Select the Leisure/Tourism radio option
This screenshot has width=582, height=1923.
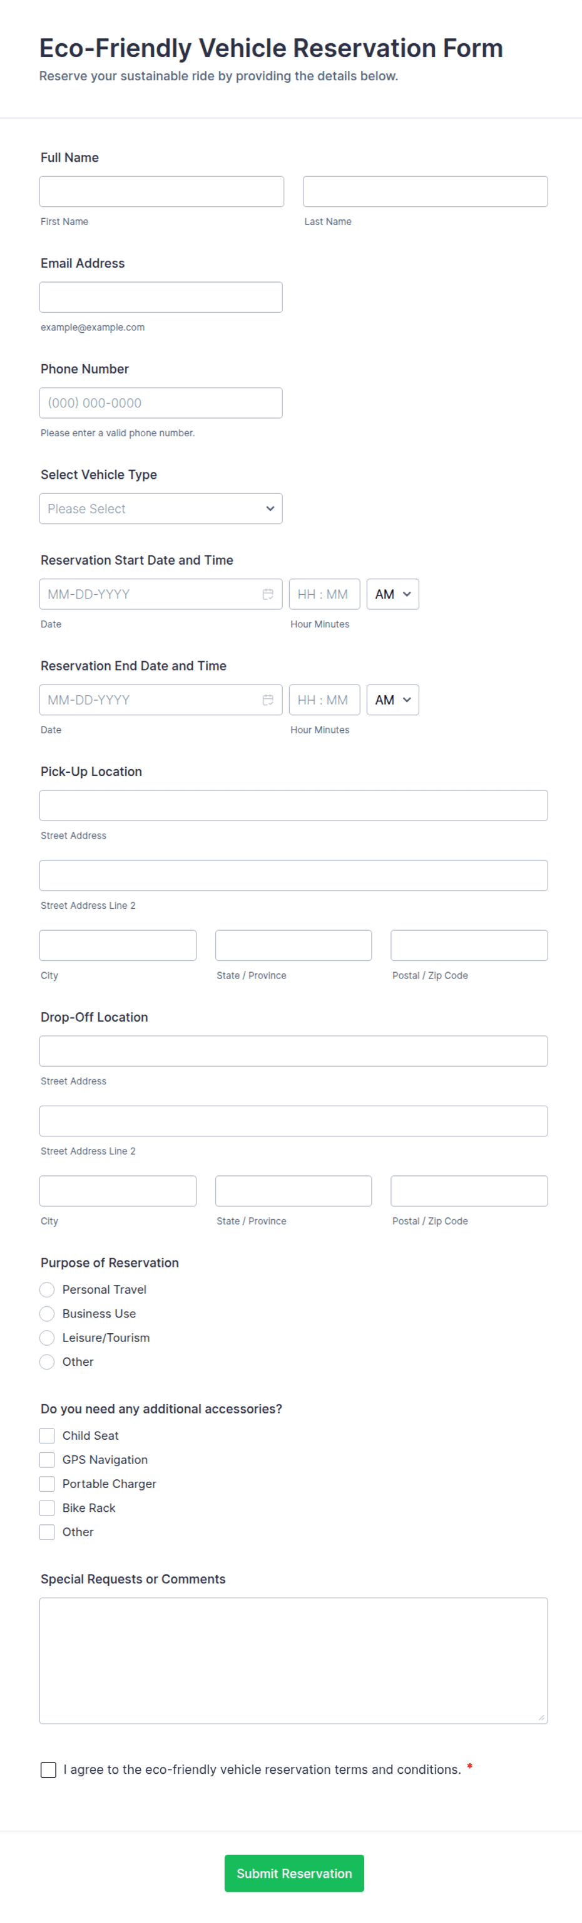pos(47,1338)
